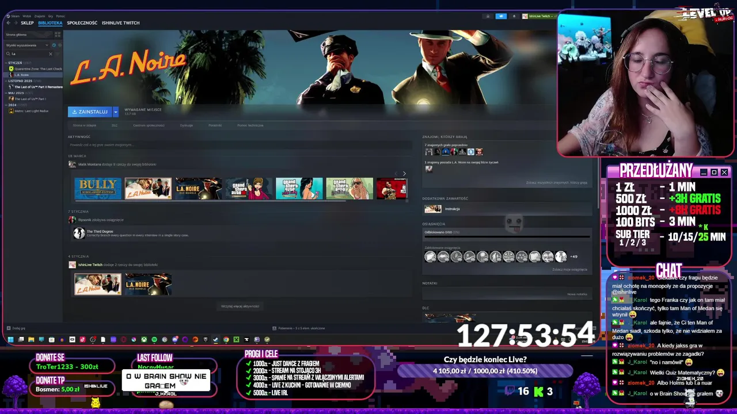Open the Gry menu
The width and height of the screenshot is (737, 414).
(51, 16)
